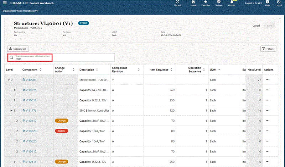285x167 pixels.
Task: Click the Oracle Product Workbench logo
Action: tap(32, 3)
